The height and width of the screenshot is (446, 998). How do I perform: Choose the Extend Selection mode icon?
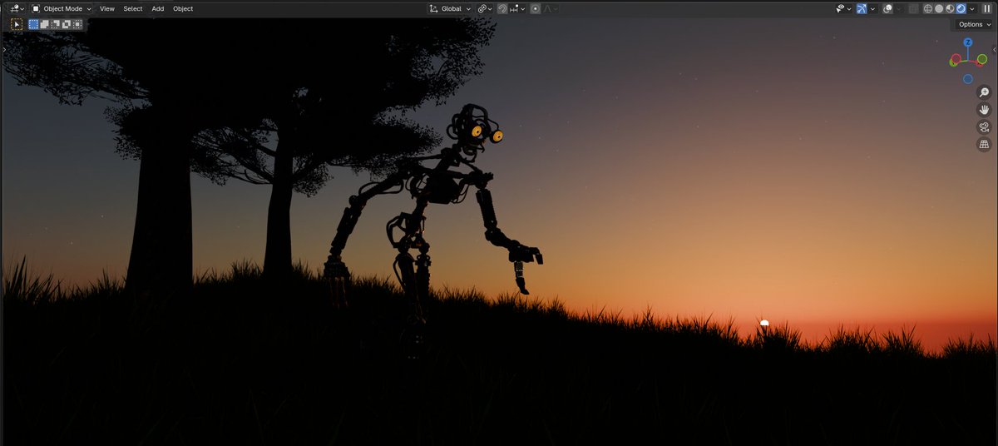tap(45, 24)
